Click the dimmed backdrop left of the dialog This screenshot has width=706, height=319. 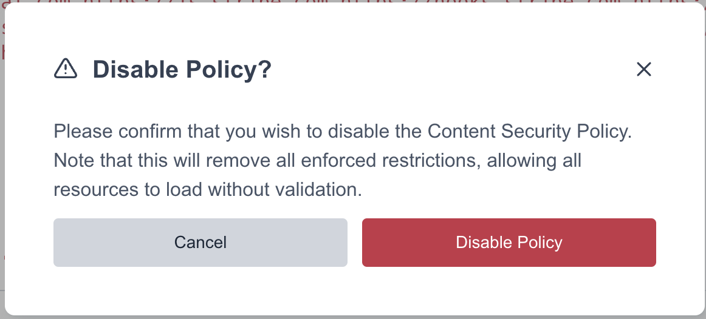(x=2, y=182)
